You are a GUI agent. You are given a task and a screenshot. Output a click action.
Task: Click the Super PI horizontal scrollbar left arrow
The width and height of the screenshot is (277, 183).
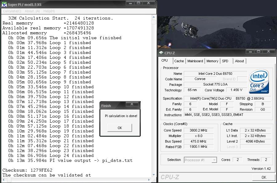(x=3, y=180)
